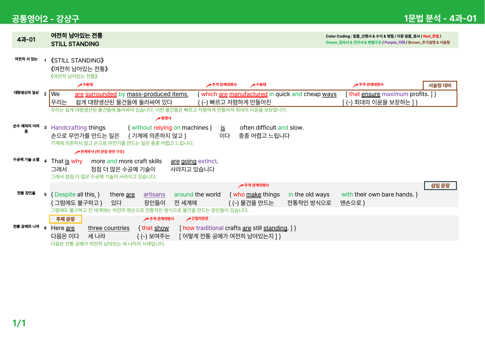Click the arrow for 주격 관계대명사 above 'that show'
Viewport: 485px width, 343px height.
(146, 219)
